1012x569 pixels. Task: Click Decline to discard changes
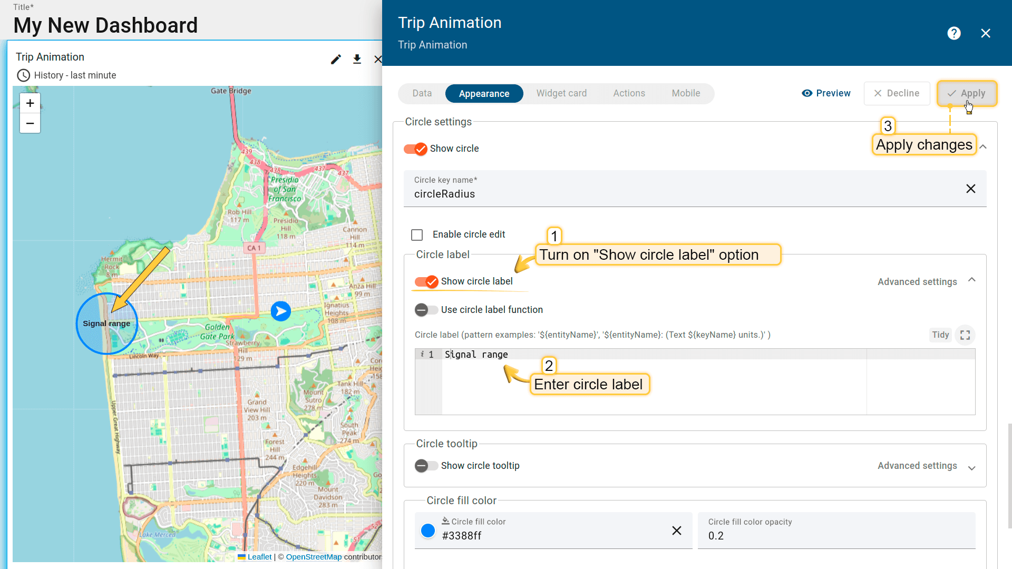[897, 93]
